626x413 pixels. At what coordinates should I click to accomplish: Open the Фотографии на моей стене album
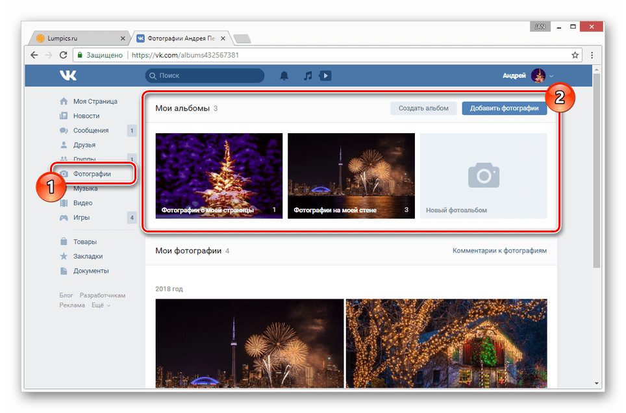351,176
